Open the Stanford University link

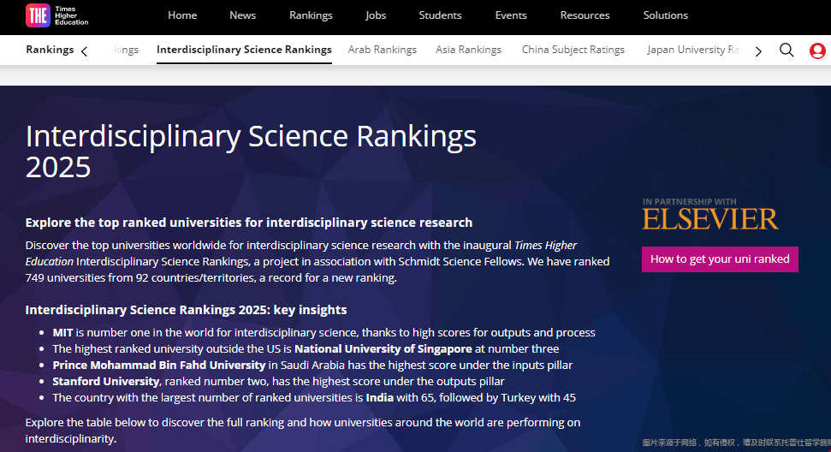tap(106, 382)
